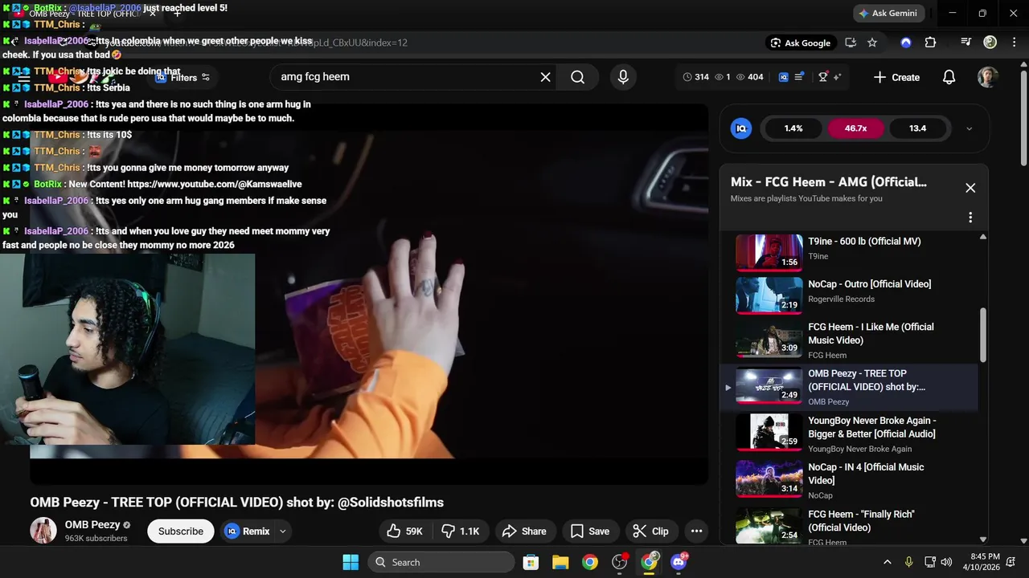The width and height of the screenshot is (1029, 578).
Task: Click the vidIQ Remix button
Action: [x=248, y=531]
